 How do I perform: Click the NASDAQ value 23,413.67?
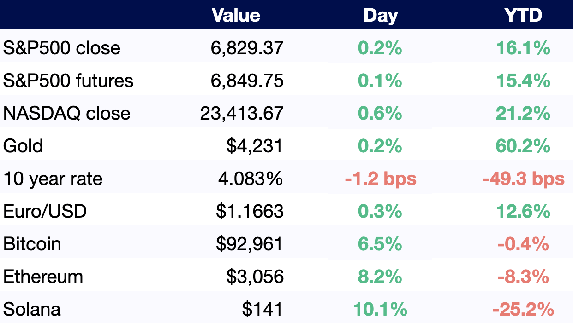click(242, 113)
